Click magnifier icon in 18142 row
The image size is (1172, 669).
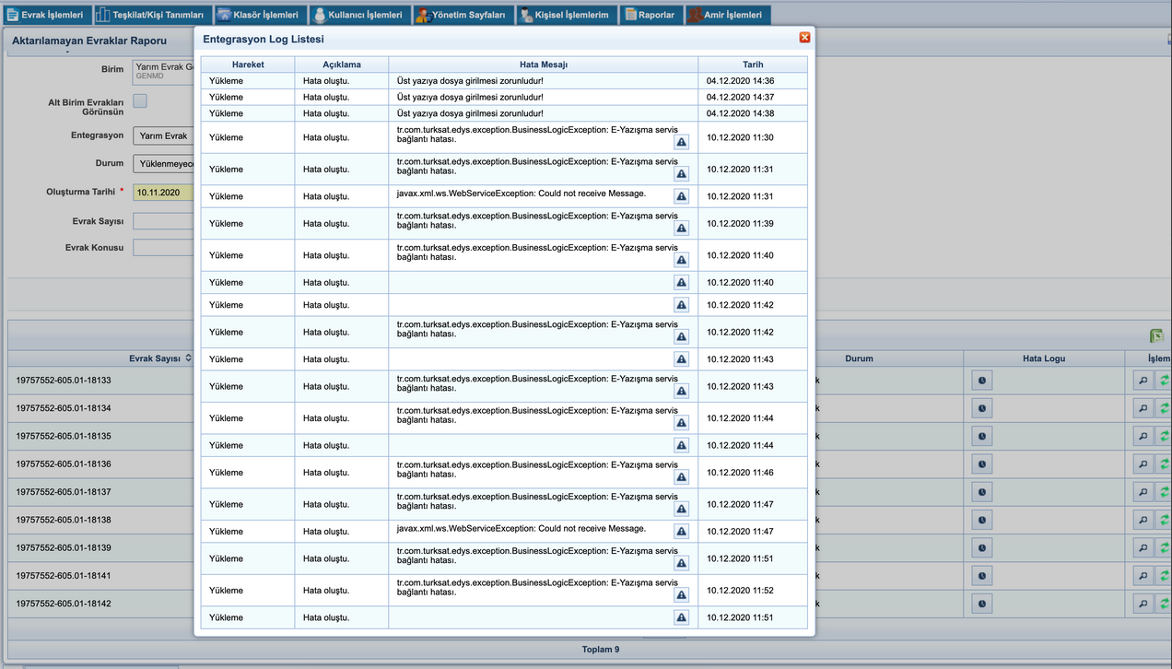click(x=1143, y=604)
